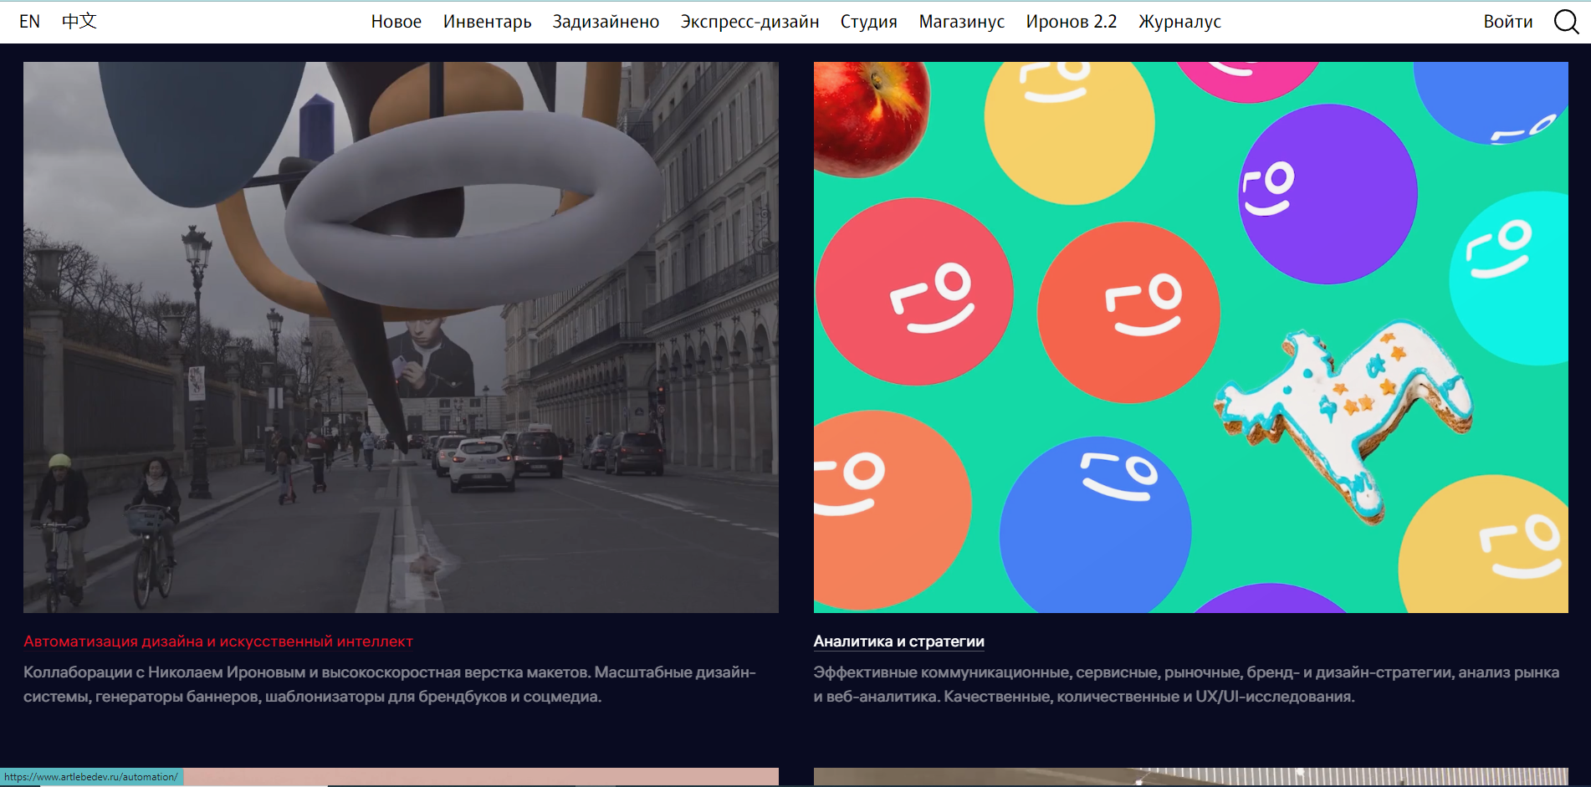Open the Журналус link
Screen dimensions: 1591x787
click(x=1179, y=22)
